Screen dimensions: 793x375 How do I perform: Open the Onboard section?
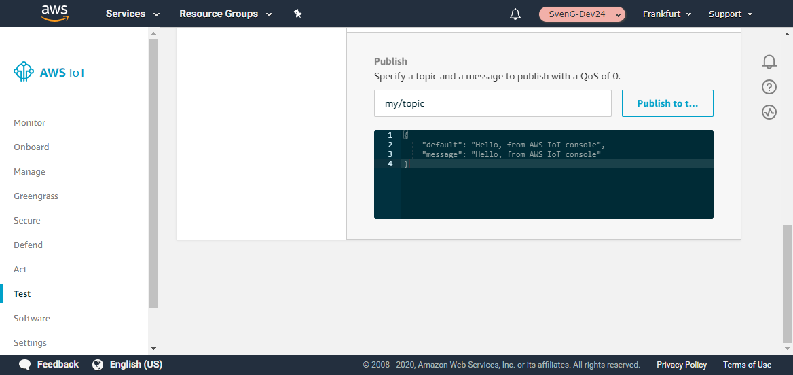pos(31,147)
